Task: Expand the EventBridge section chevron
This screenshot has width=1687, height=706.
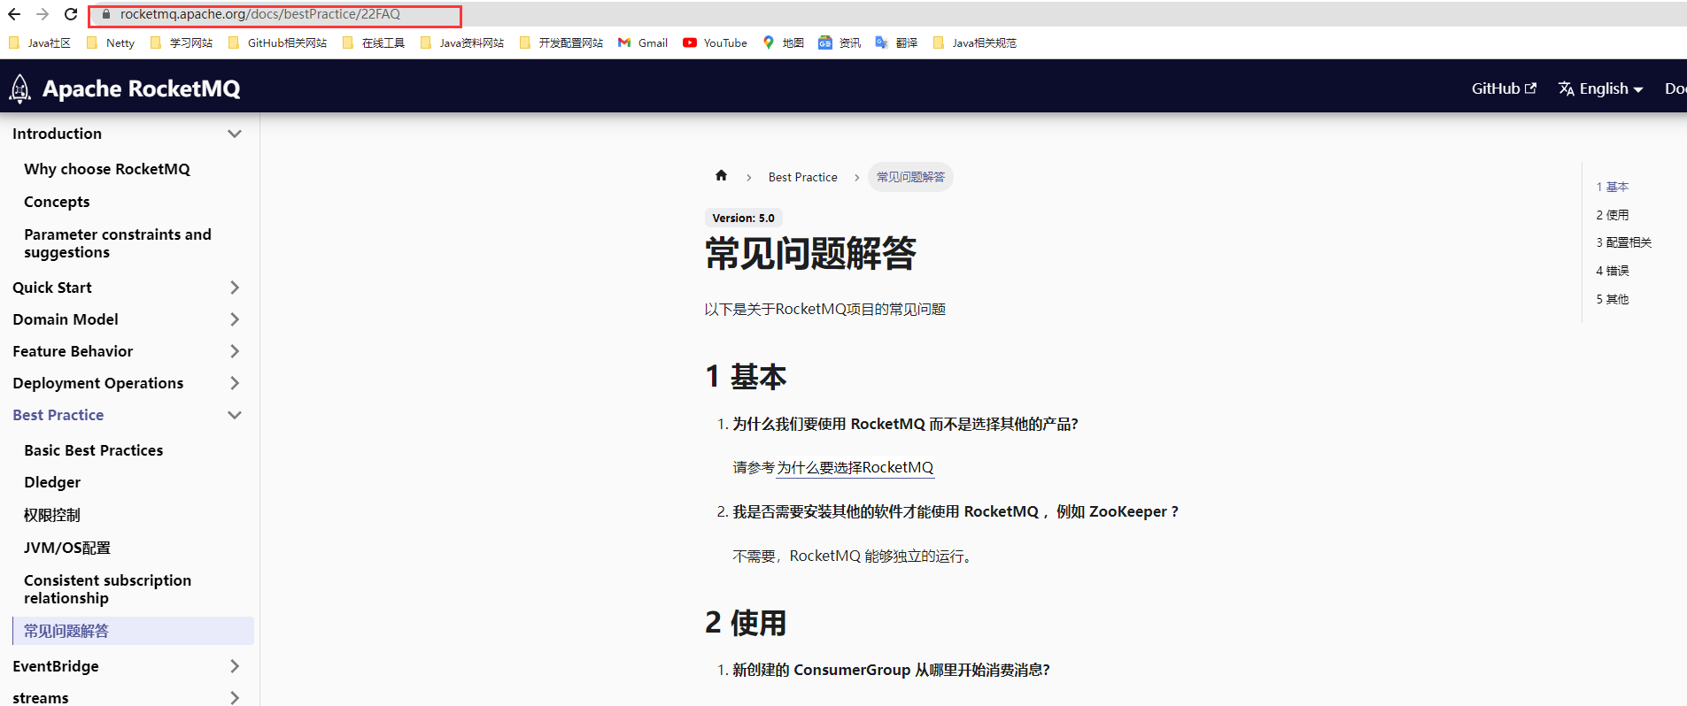Action: coord(235,666)
